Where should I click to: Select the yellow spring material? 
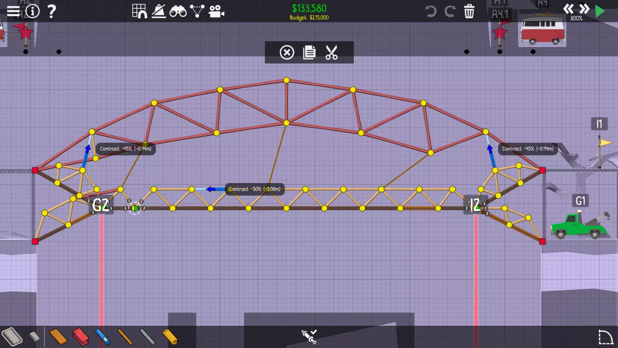(170, 337)
